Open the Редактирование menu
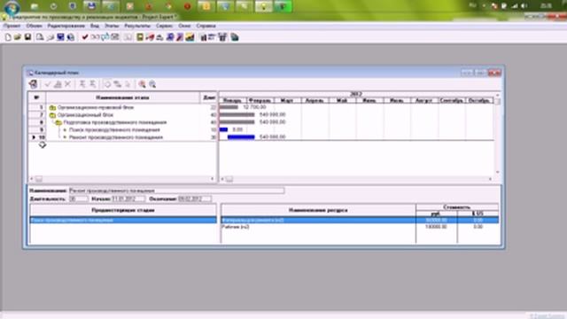 click(x=66, y=26)
